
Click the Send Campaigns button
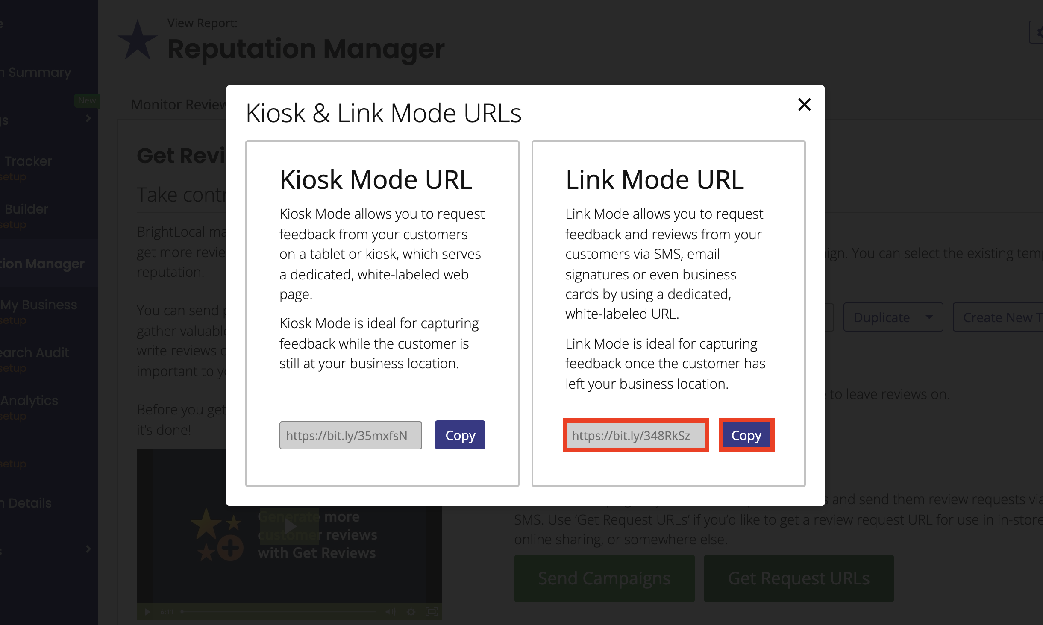[604, 578]
